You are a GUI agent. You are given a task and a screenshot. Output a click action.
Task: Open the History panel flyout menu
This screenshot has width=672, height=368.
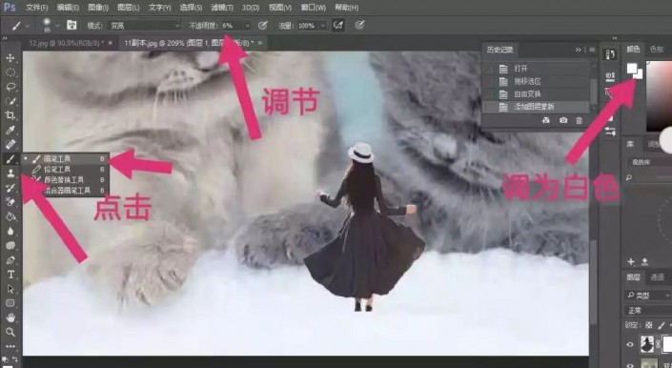(592, 50)
